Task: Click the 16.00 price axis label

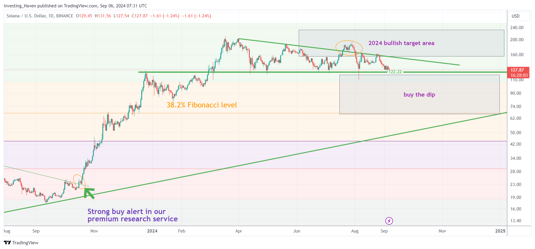Action: click(x=516, y=209)
